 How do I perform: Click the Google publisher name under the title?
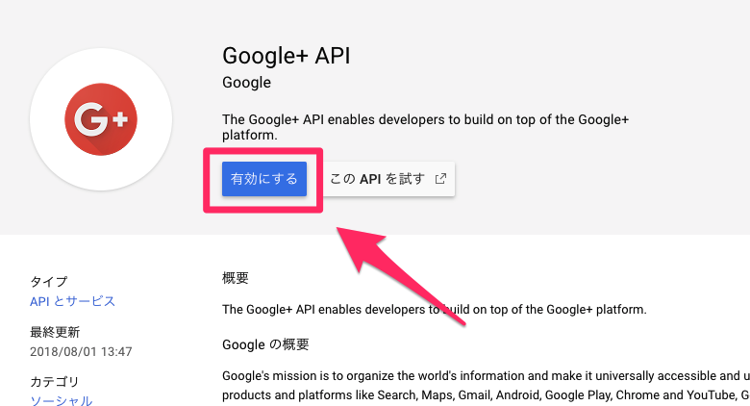click(x=246, y=83)
